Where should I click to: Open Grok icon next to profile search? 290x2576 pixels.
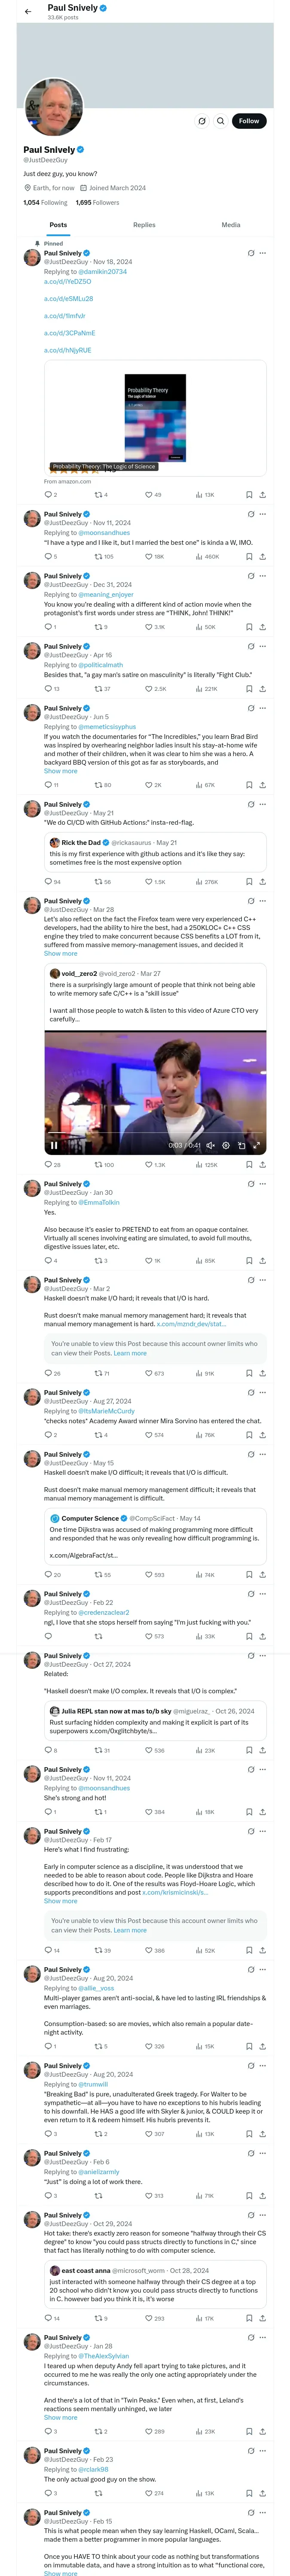tap(201, 121)
